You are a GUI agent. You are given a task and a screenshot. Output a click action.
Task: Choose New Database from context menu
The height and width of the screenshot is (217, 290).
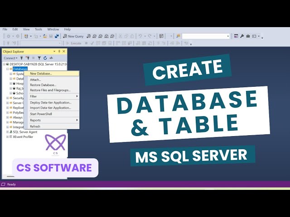coord(52,73)
